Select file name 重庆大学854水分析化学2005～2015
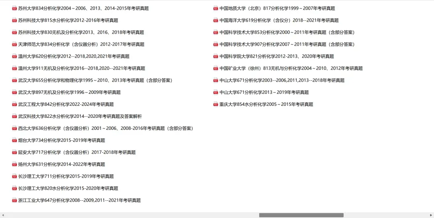This screenshot has height=218, width=434. 266,104
